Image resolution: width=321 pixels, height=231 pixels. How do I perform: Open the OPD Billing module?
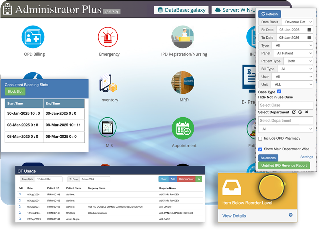(x=33, y=37)
